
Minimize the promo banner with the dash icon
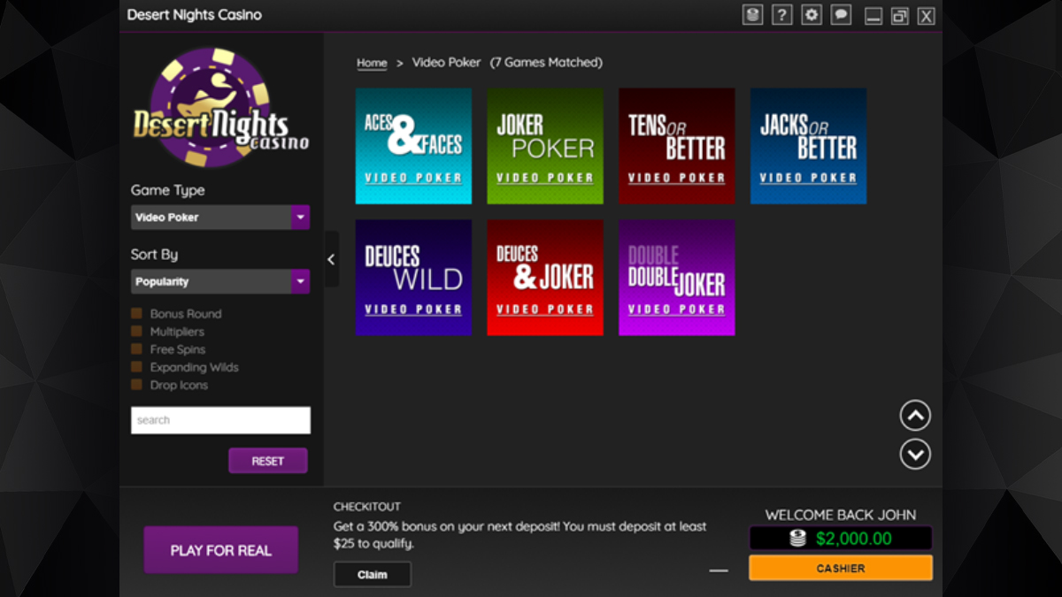tap(719, 570)
